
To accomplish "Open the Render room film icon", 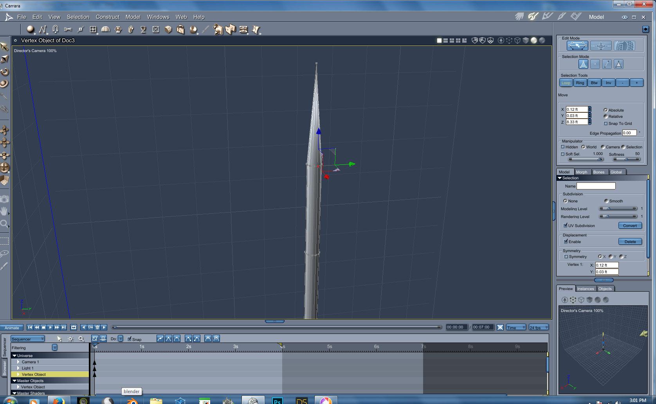I will pyautogui.click(x=576, y=16).
